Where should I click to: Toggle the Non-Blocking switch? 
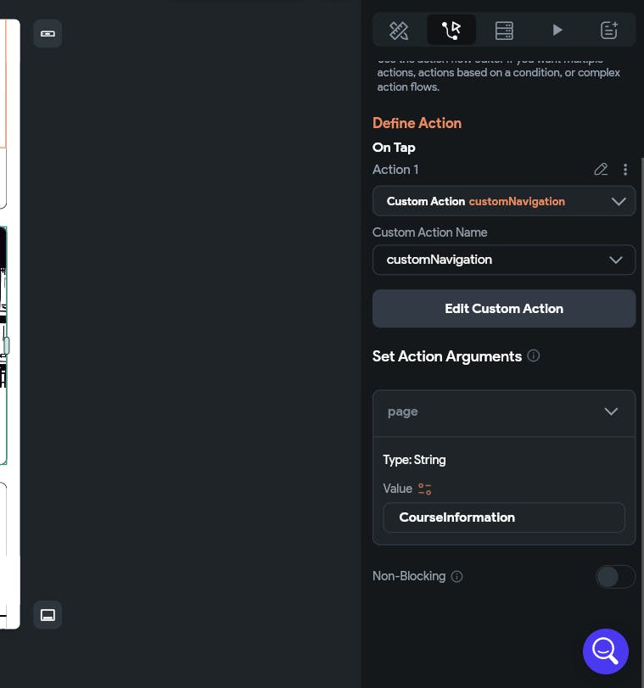(614, 577)
